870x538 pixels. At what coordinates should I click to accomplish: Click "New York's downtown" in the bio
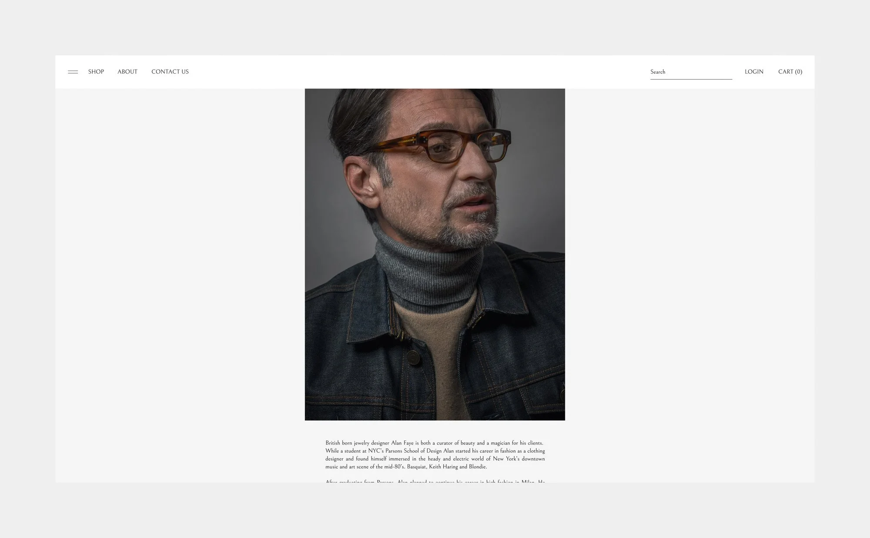[x=519, y=459]
